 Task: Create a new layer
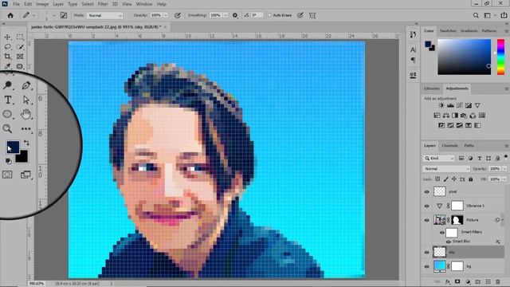coord(488,281)
